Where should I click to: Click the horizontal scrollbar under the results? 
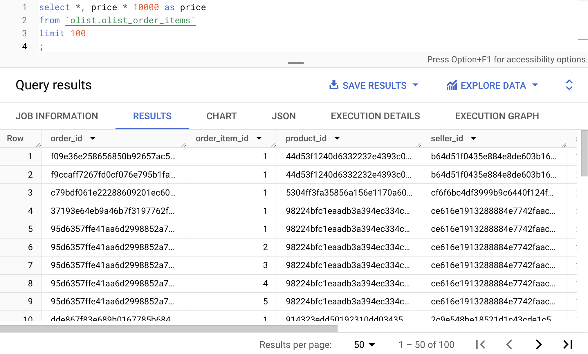coord(168,328)
